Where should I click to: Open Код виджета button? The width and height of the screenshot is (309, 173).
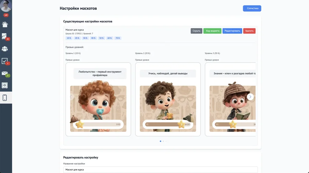tap(212, 31)
